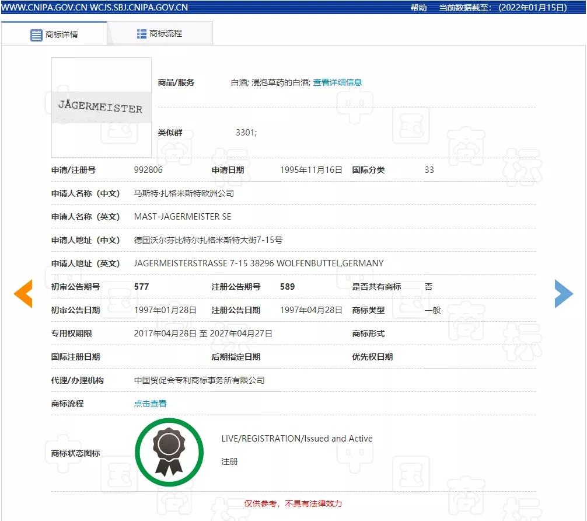Select preliminary announcement issue 577

tap(142, 287)
